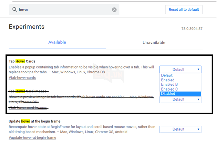Image resolution: width=217 pixels, height=146 pixels.
Task: Open the Update hover at begin frame dropdown
Action: coord(180,129)
